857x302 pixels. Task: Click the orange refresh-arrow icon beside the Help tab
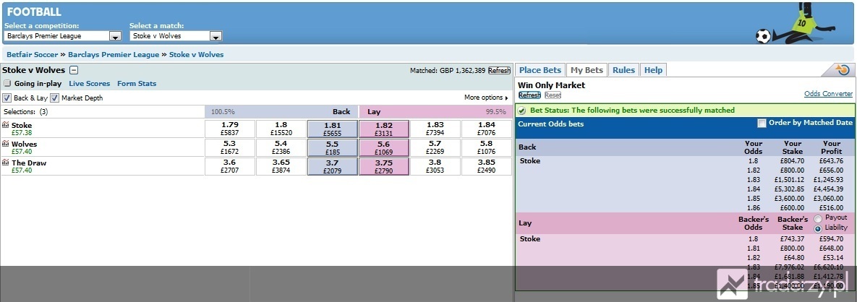[843, 69]
